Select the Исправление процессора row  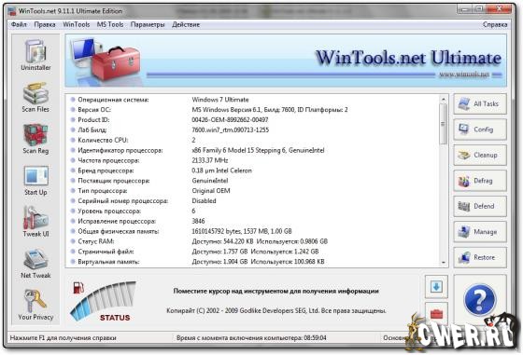[x=253, y=221]
